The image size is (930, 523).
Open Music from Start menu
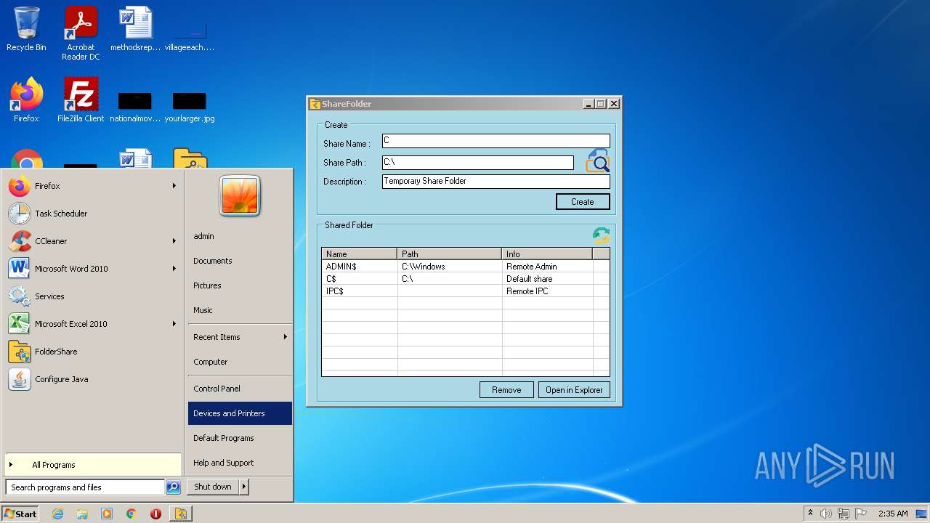(240, 310)
